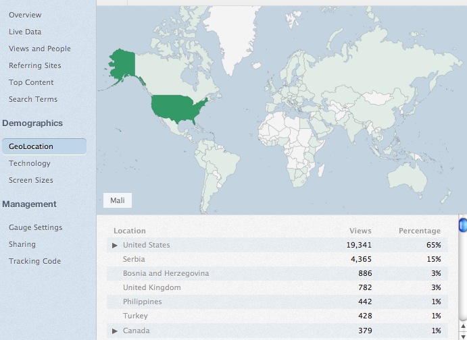Click the 19,341 views value

pyautogui.click(x=359, y=245)
